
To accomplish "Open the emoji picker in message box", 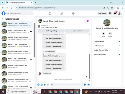I will pos(85,85).
